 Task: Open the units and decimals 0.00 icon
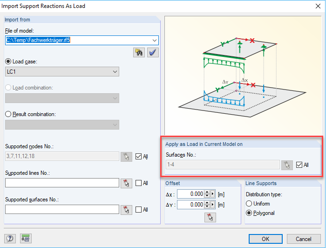click(x=26, y=238)
